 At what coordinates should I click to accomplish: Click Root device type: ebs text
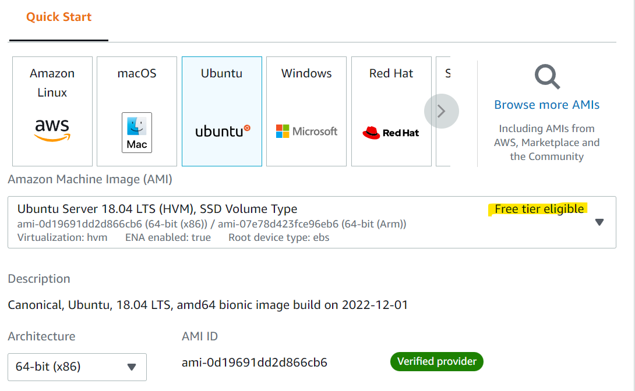point(279,237)
